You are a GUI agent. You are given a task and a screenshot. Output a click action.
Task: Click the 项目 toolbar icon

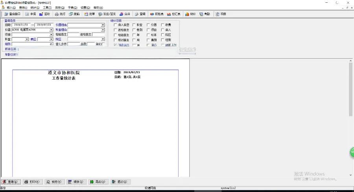pyautogui.click(x=221, y=14)
